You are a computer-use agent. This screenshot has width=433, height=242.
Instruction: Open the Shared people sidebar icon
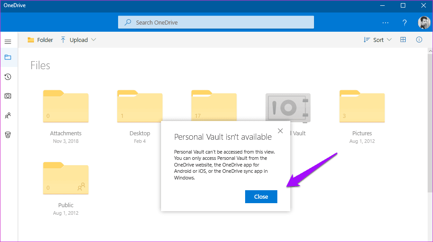(x=8, y=116)
